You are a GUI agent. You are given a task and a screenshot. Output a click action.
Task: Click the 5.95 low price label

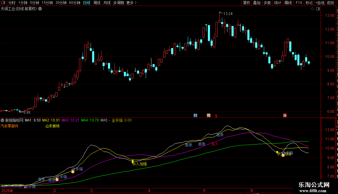pos(27,113)
